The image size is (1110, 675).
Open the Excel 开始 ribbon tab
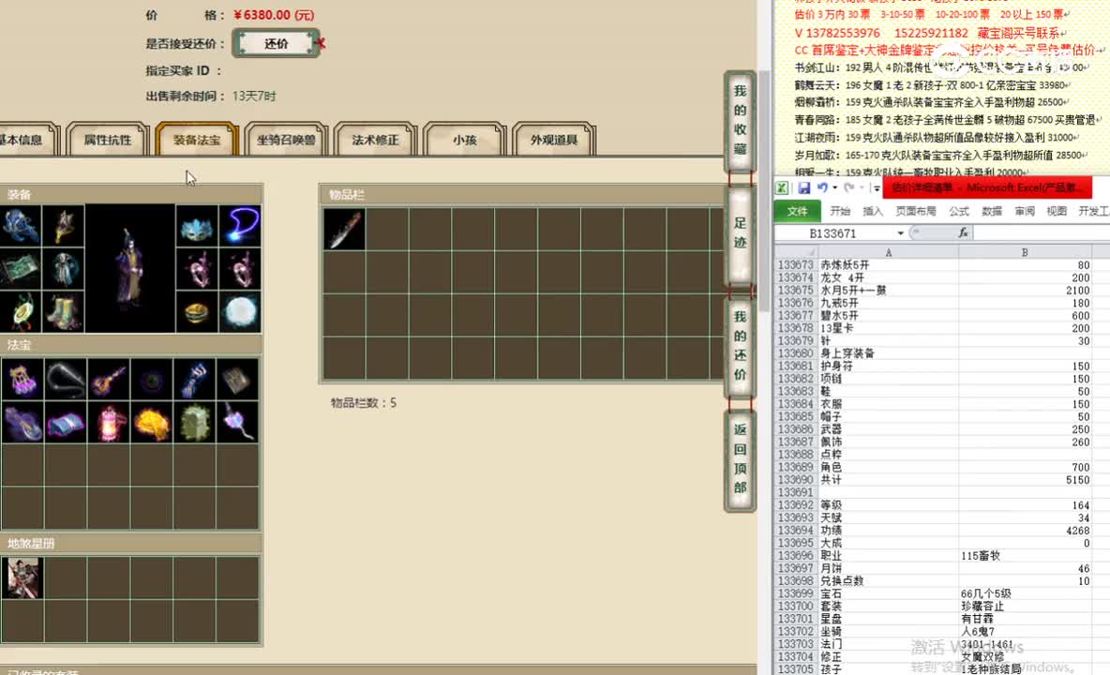pos(840,211)
